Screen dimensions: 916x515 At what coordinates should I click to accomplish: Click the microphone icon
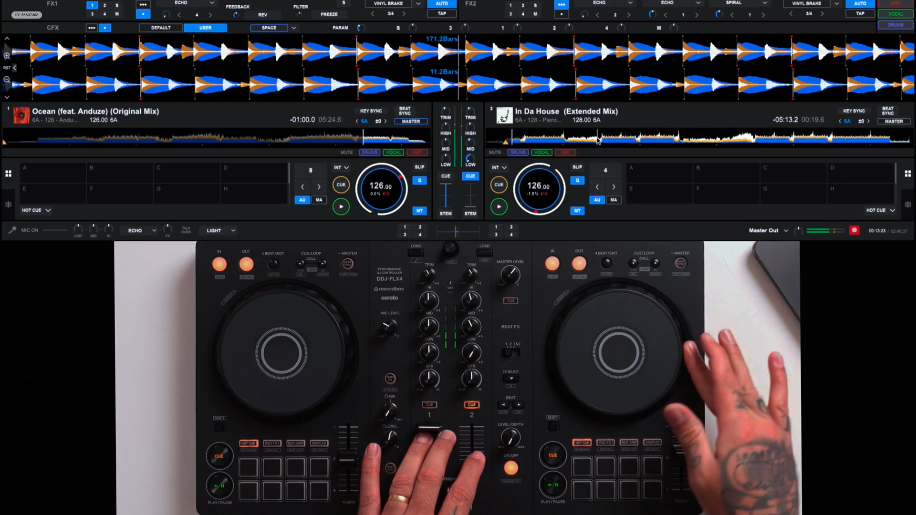pyautogui.click(x=12, y=230)
